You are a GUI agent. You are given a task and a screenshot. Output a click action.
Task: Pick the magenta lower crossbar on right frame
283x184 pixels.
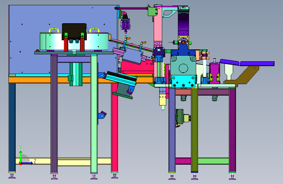point(183,161)
